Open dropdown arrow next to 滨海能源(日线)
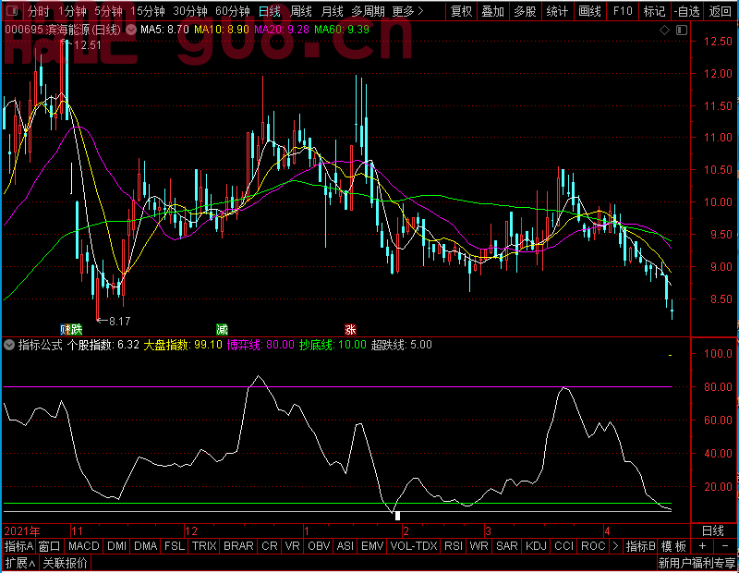The image size is (739, 573). (x=131, y=30)
